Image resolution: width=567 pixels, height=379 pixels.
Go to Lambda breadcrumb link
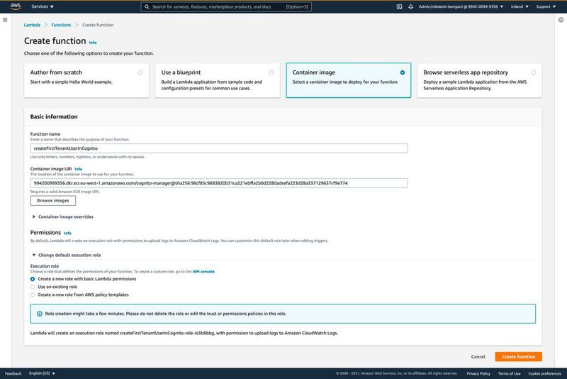(32, 25)
